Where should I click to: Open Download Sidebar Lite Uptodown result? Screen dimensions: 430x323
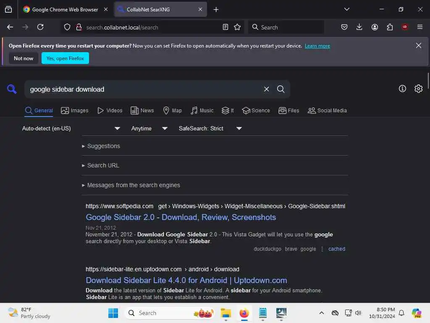186,281
